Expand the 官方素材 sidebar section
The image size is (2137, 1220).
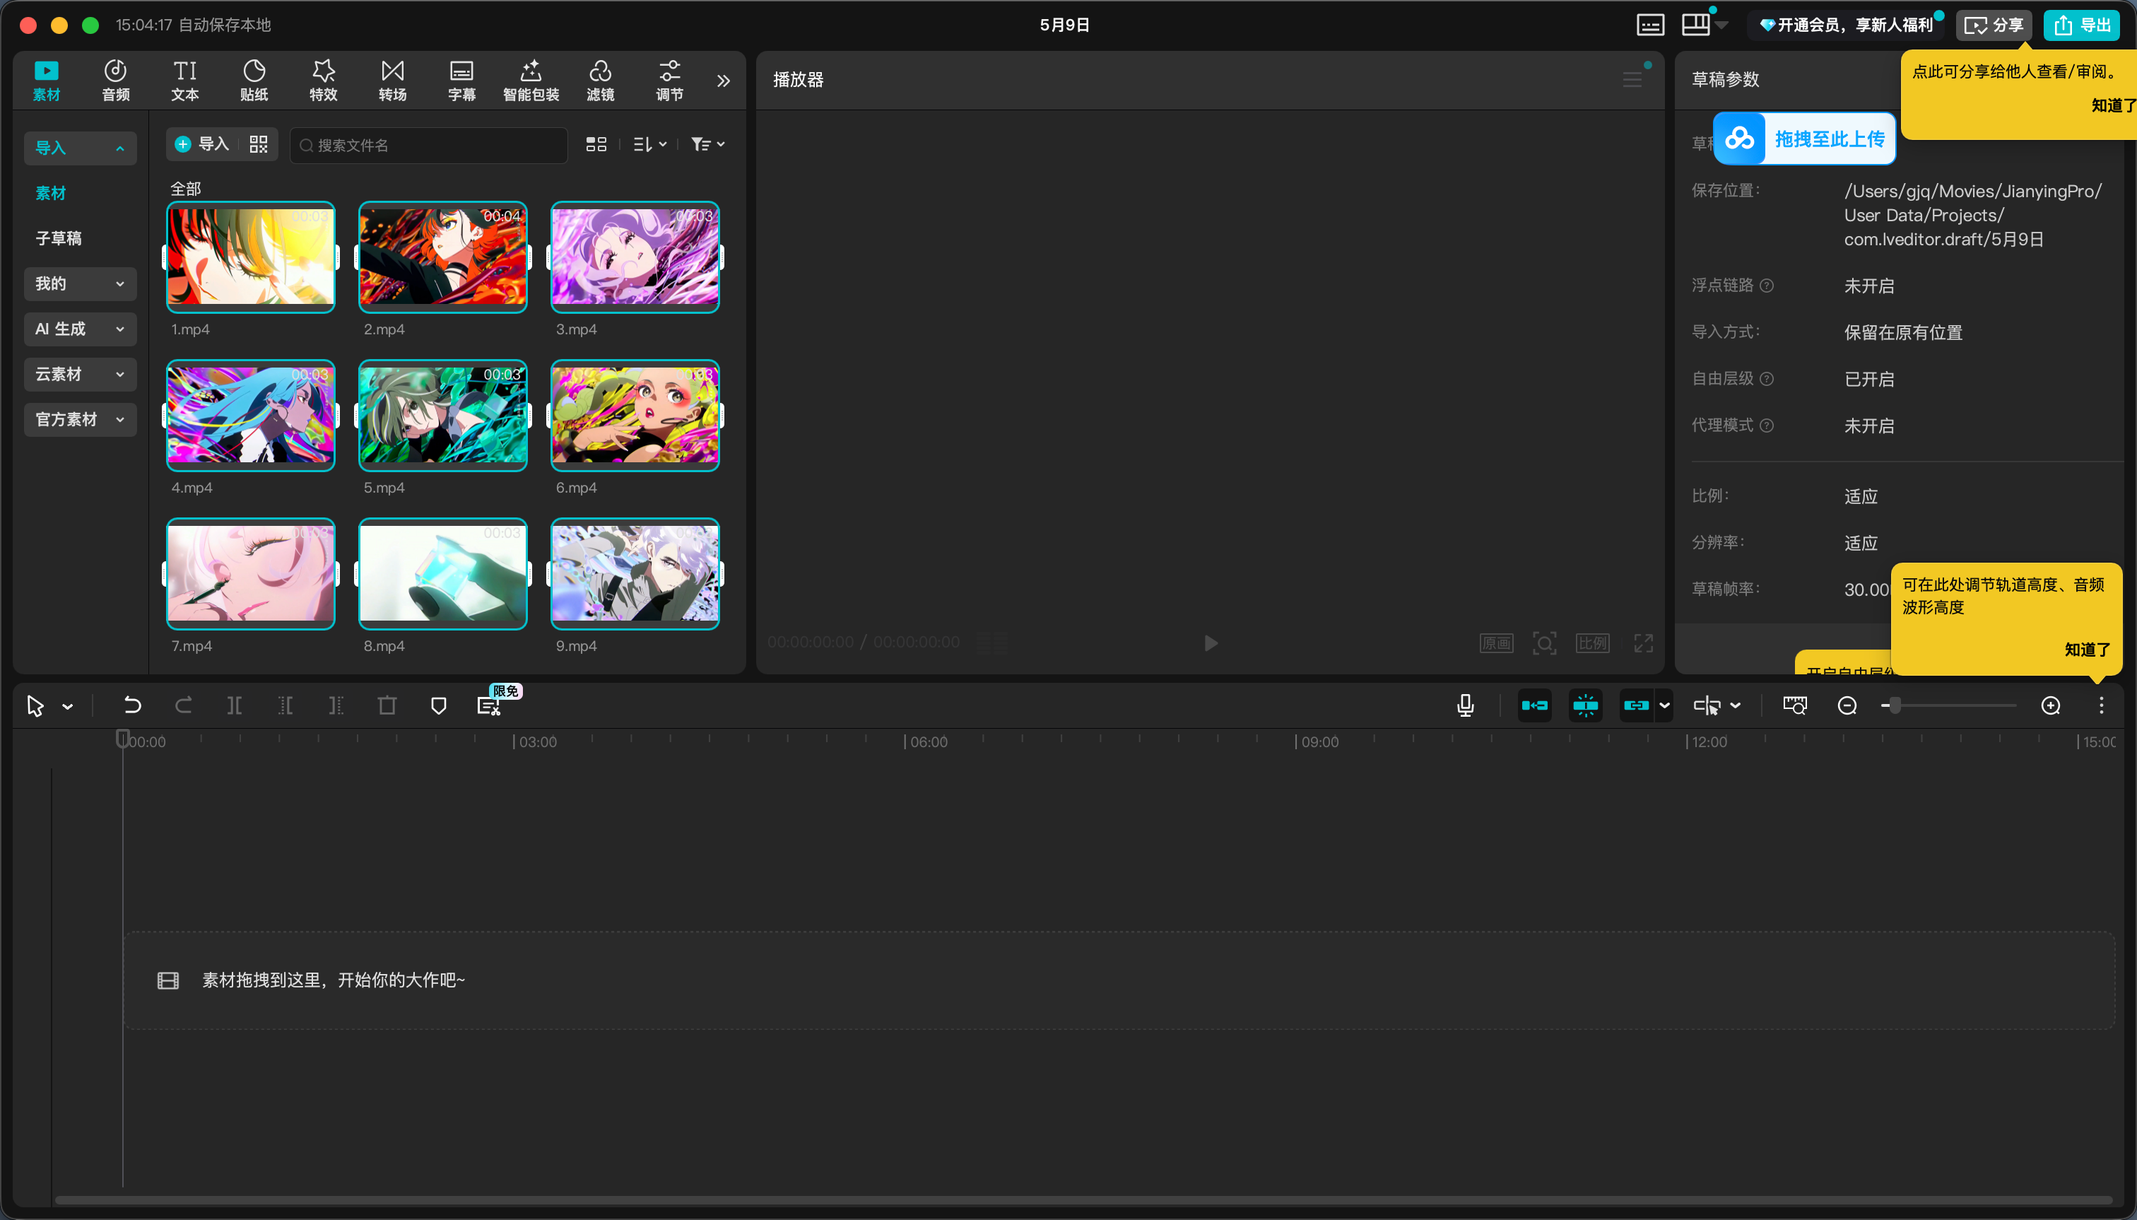(x=81, y=419)
